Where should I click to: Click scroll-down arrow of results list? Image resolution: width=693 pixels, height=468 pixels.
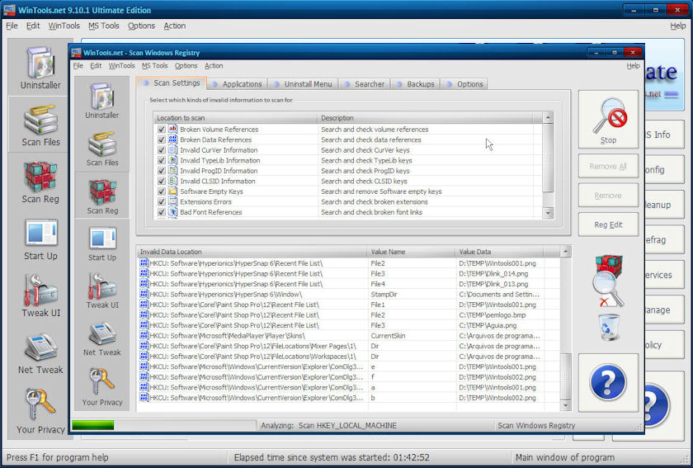click(x=565, y=405)
